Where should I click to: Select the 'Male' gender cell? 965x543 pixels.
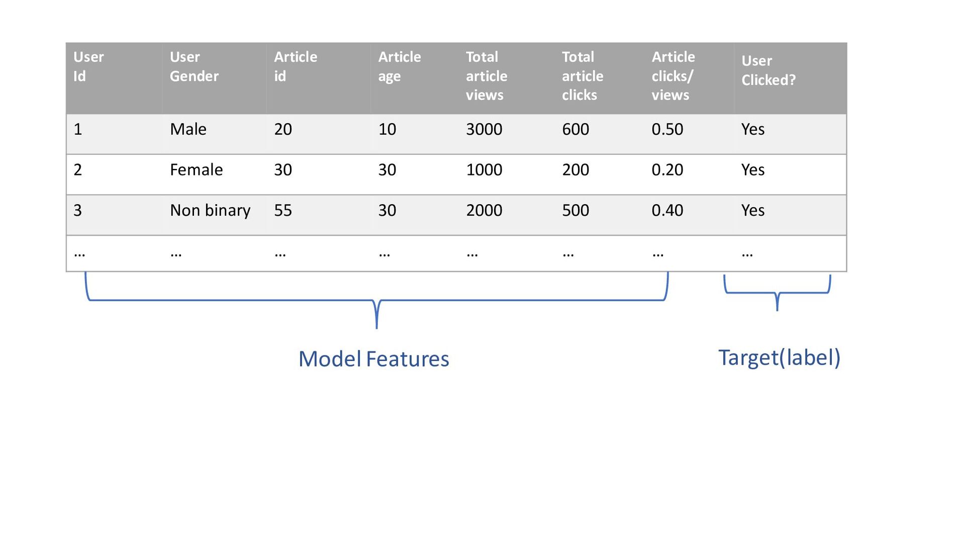[214, 134]
